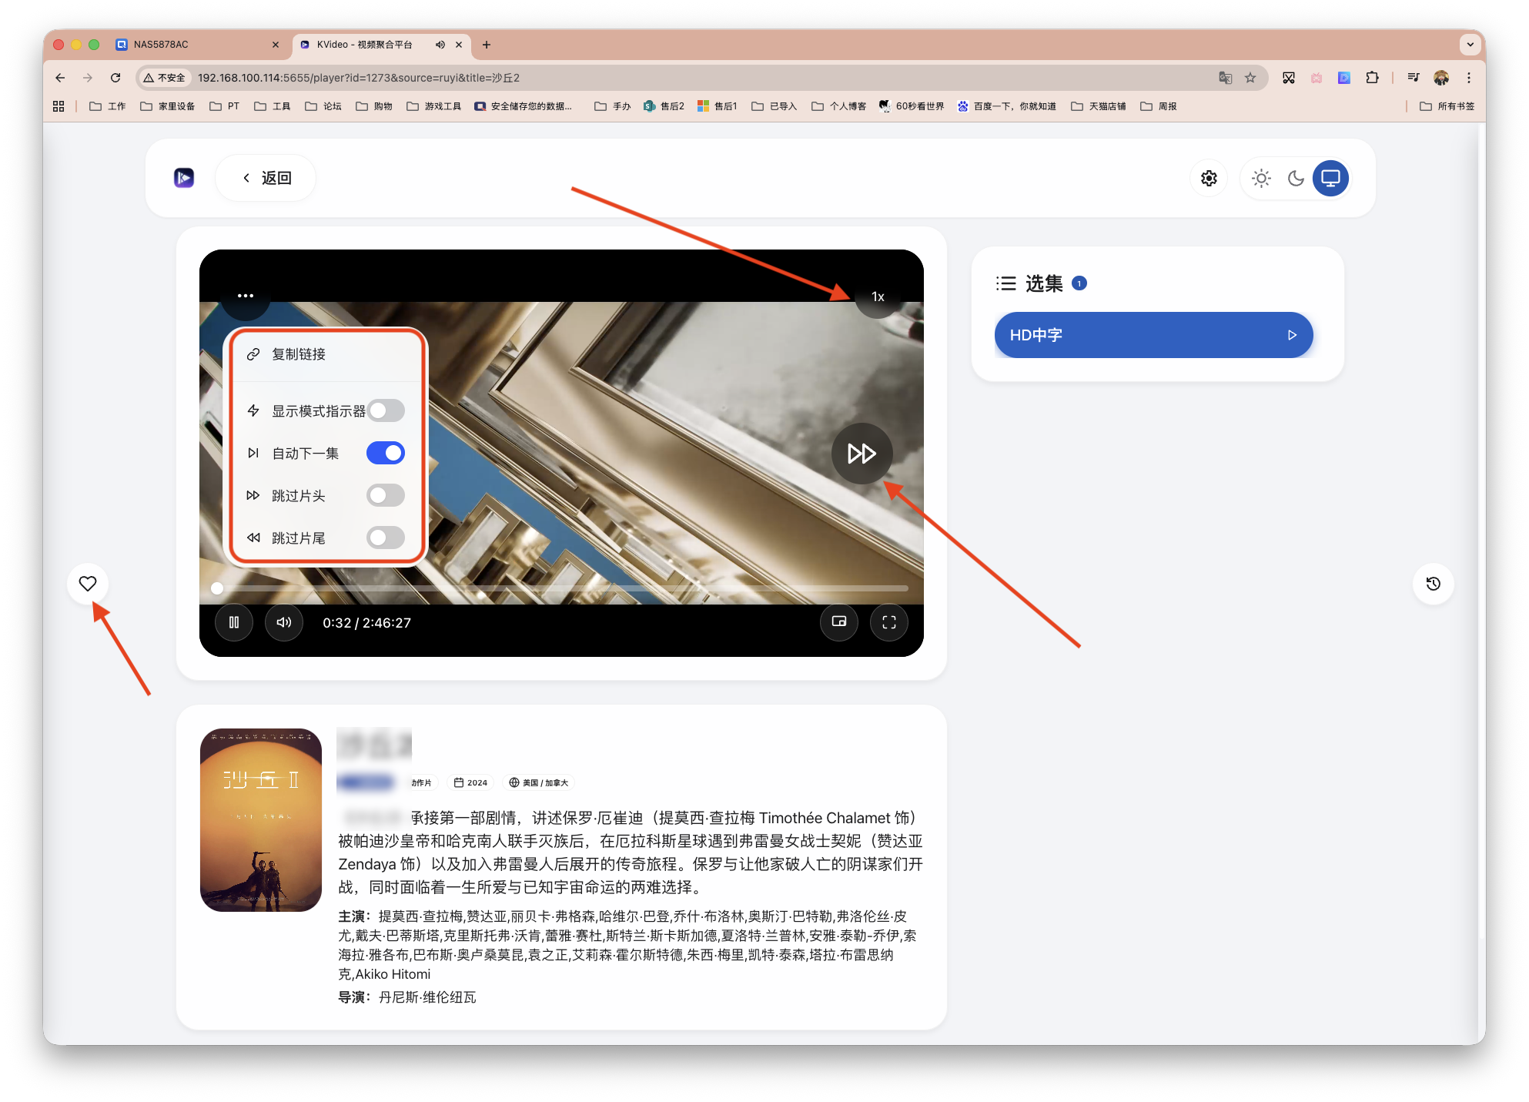Click the fast-forward overlay icon
1529x1102 pixels.
tap(862, 454)
